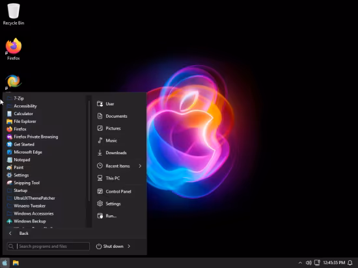Click the volume speaker tray icon
The width and height of the screenshot is (358, 268).
click(x=309, y=263)
